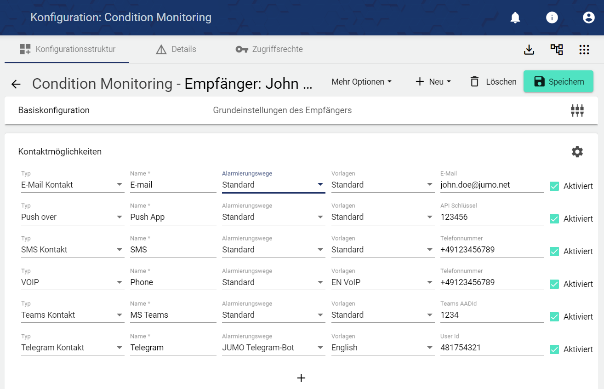Image resolution: width=604 pixels, height=389 pixels.
Task: Click the Basiskonfiguration sliders icon
Action: 577,110
